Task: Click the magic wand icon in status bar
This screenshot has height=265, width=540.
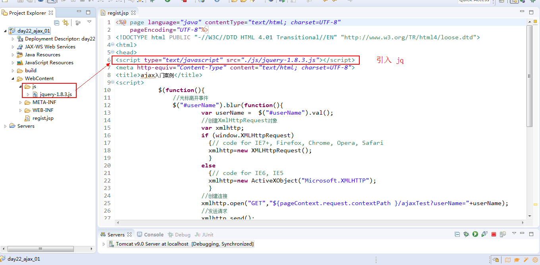Action: pyautogui.click(x=526, y=260)
